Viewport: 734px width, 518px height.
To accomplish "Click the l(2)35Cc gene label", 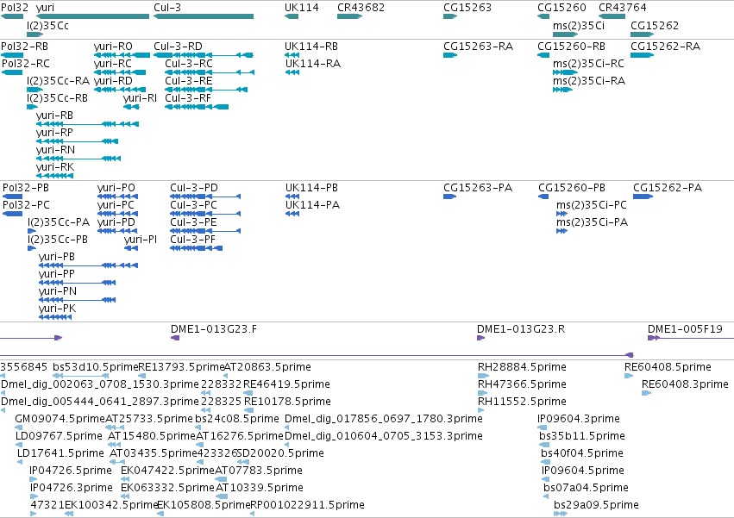I will coord(47,26).
